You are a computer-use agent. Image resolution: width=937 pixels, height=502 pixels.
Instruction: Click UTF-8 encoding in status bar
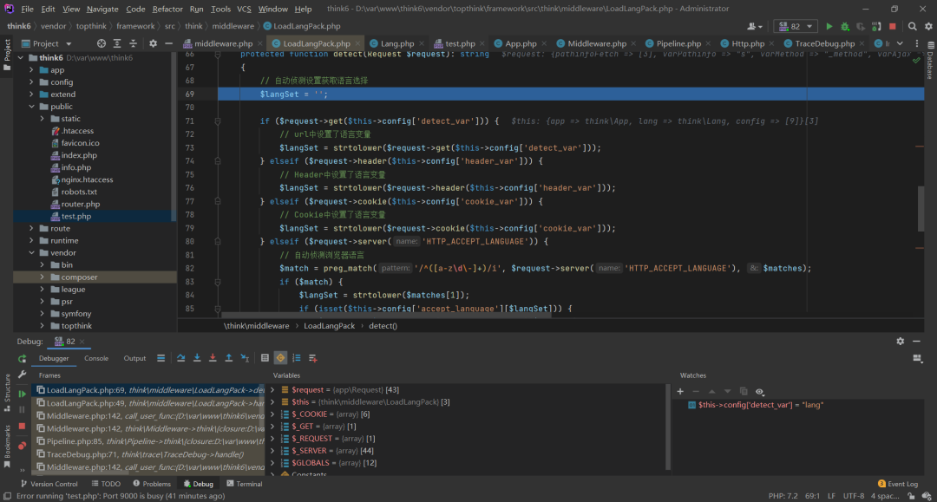[854, 496]
